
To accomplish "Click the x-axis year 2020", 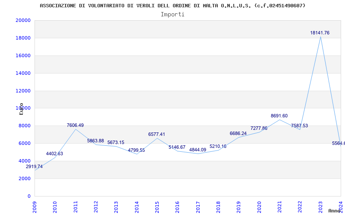I will click(x=259, y=207).
